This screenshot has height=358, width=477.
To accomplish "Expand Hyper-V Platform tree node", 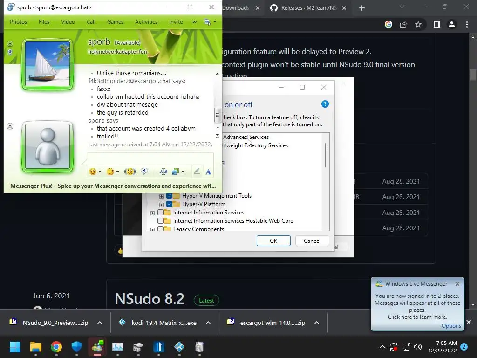I will (x=161, y=205).
